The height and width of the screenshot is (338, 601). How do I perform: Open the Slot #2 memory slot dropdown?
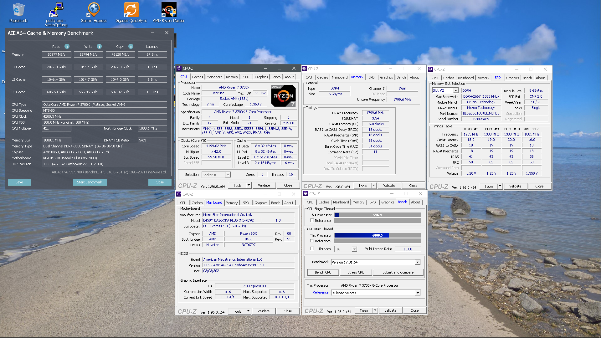[x=456, y=90]
